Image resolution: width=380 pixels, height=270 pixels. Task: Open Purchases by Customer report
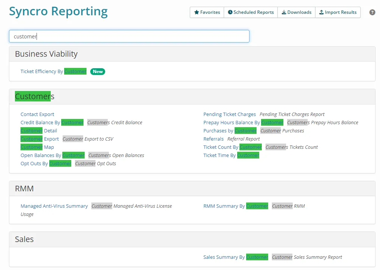coord(230,131)
